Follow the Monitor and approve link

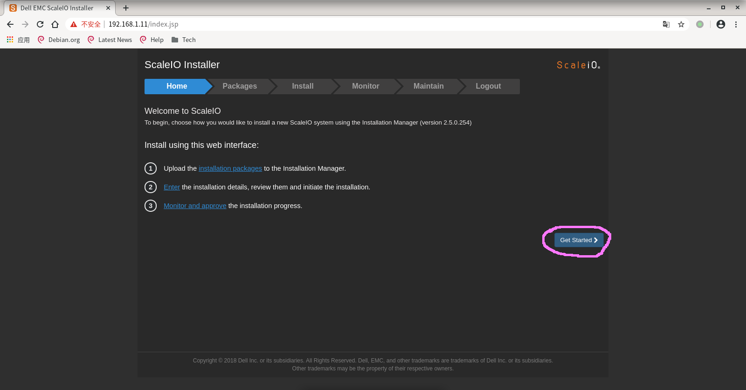195,206
